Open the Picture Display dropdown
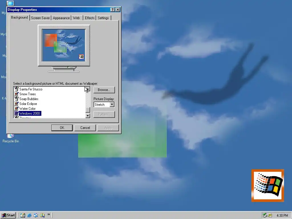This screenshot has width=292, height=219. coord(112,104)
